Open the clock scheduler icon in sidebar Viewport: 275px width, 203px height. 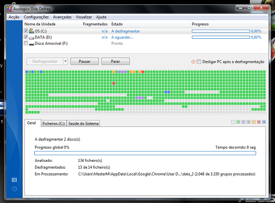(x=14, y=189)
